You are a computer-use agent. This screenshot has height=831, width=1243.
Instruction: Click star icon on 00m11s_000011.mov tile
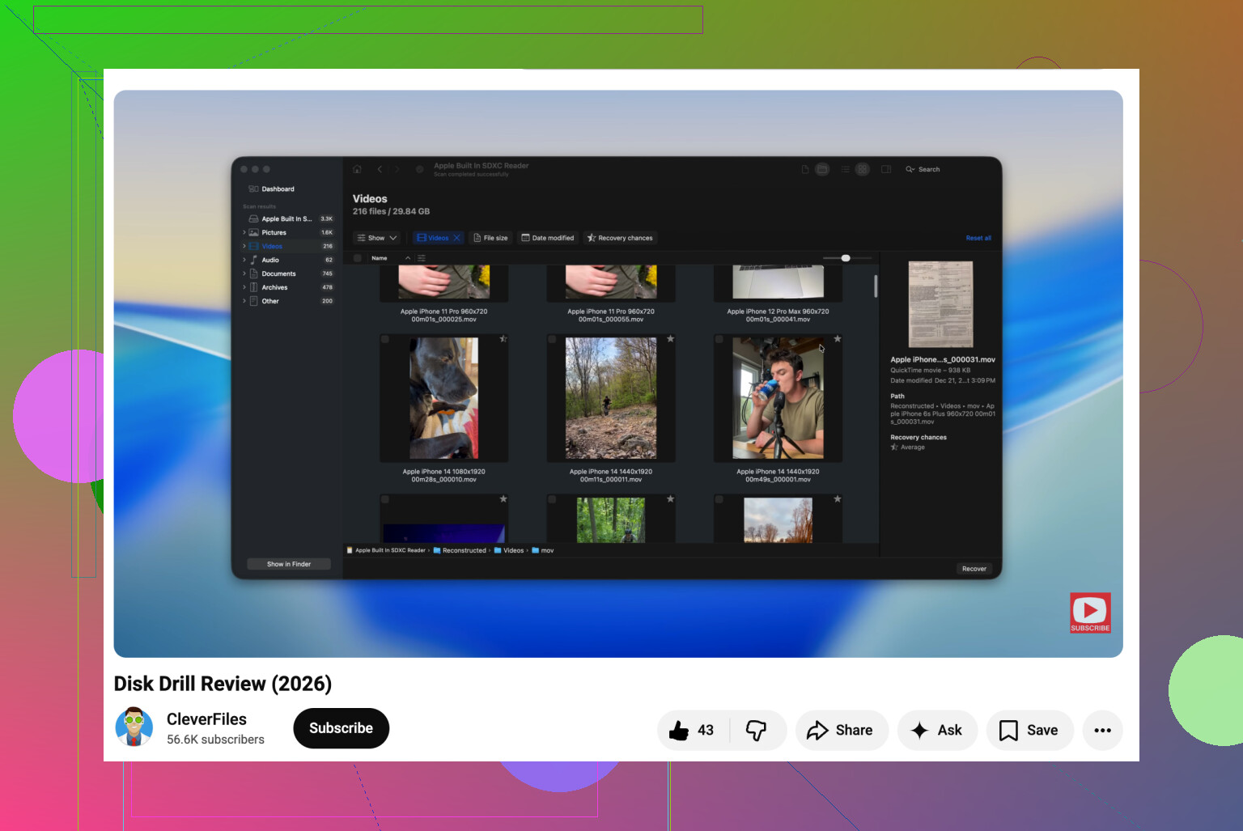(671, 339)
